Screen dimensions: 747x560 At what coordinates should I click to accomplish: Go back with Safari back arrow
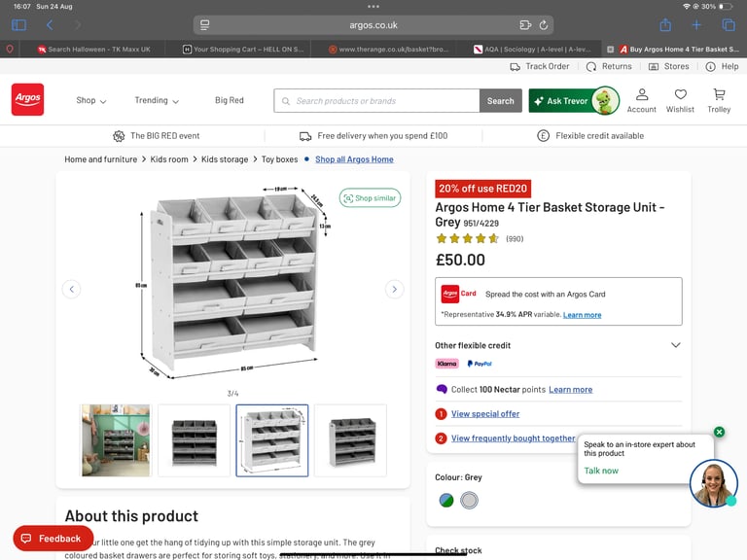tap(50, 24)
